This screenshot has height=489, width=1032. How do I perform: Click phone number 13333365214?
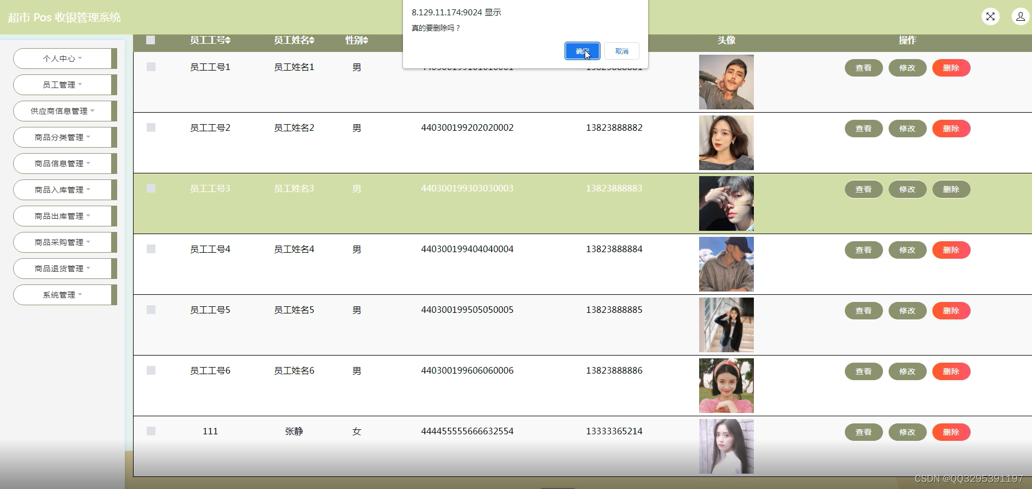coord(614,432)
